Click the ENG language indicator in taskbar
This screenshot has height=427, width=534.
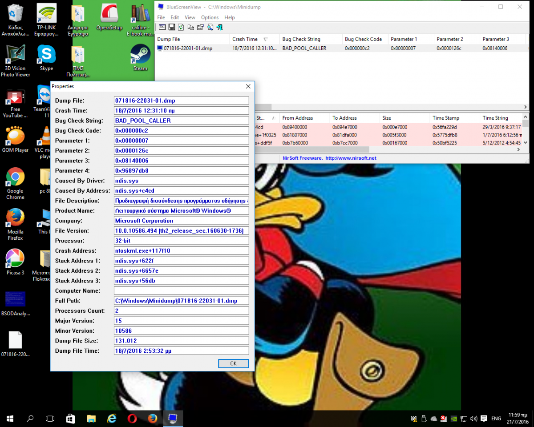point(496,419)
